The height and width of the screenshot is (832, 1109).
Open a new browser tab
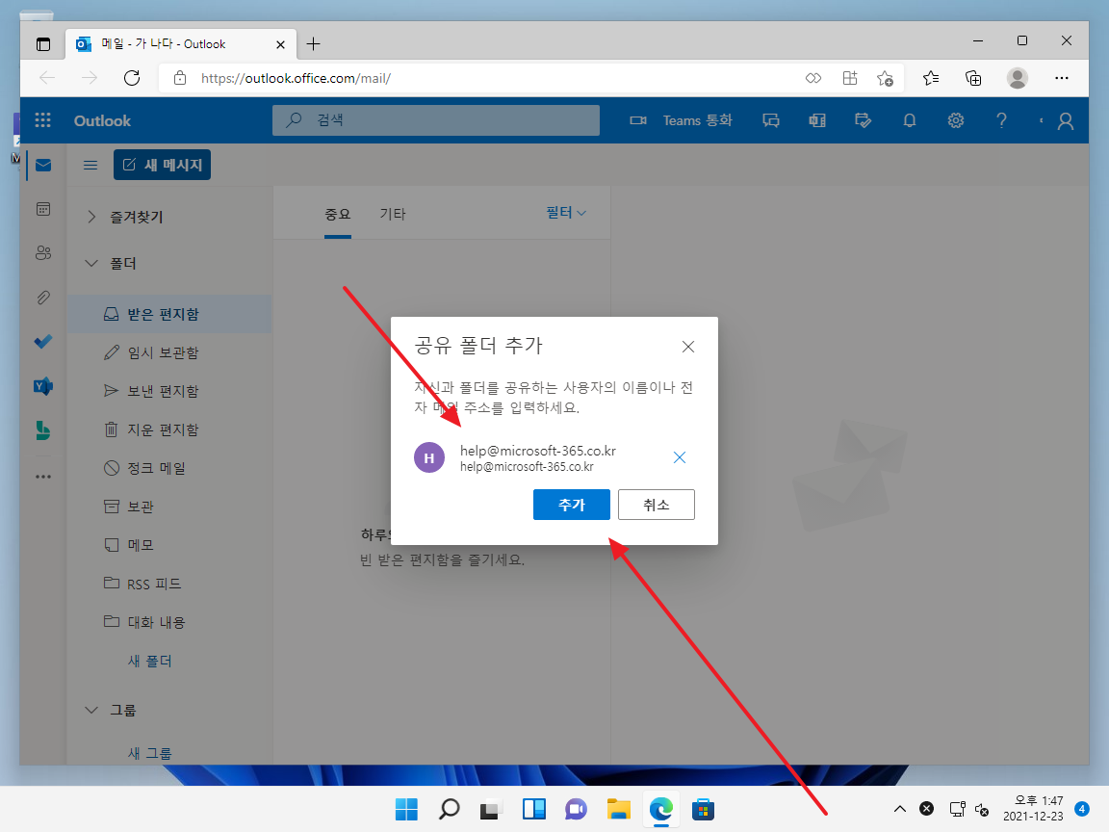tap(313, 44)
